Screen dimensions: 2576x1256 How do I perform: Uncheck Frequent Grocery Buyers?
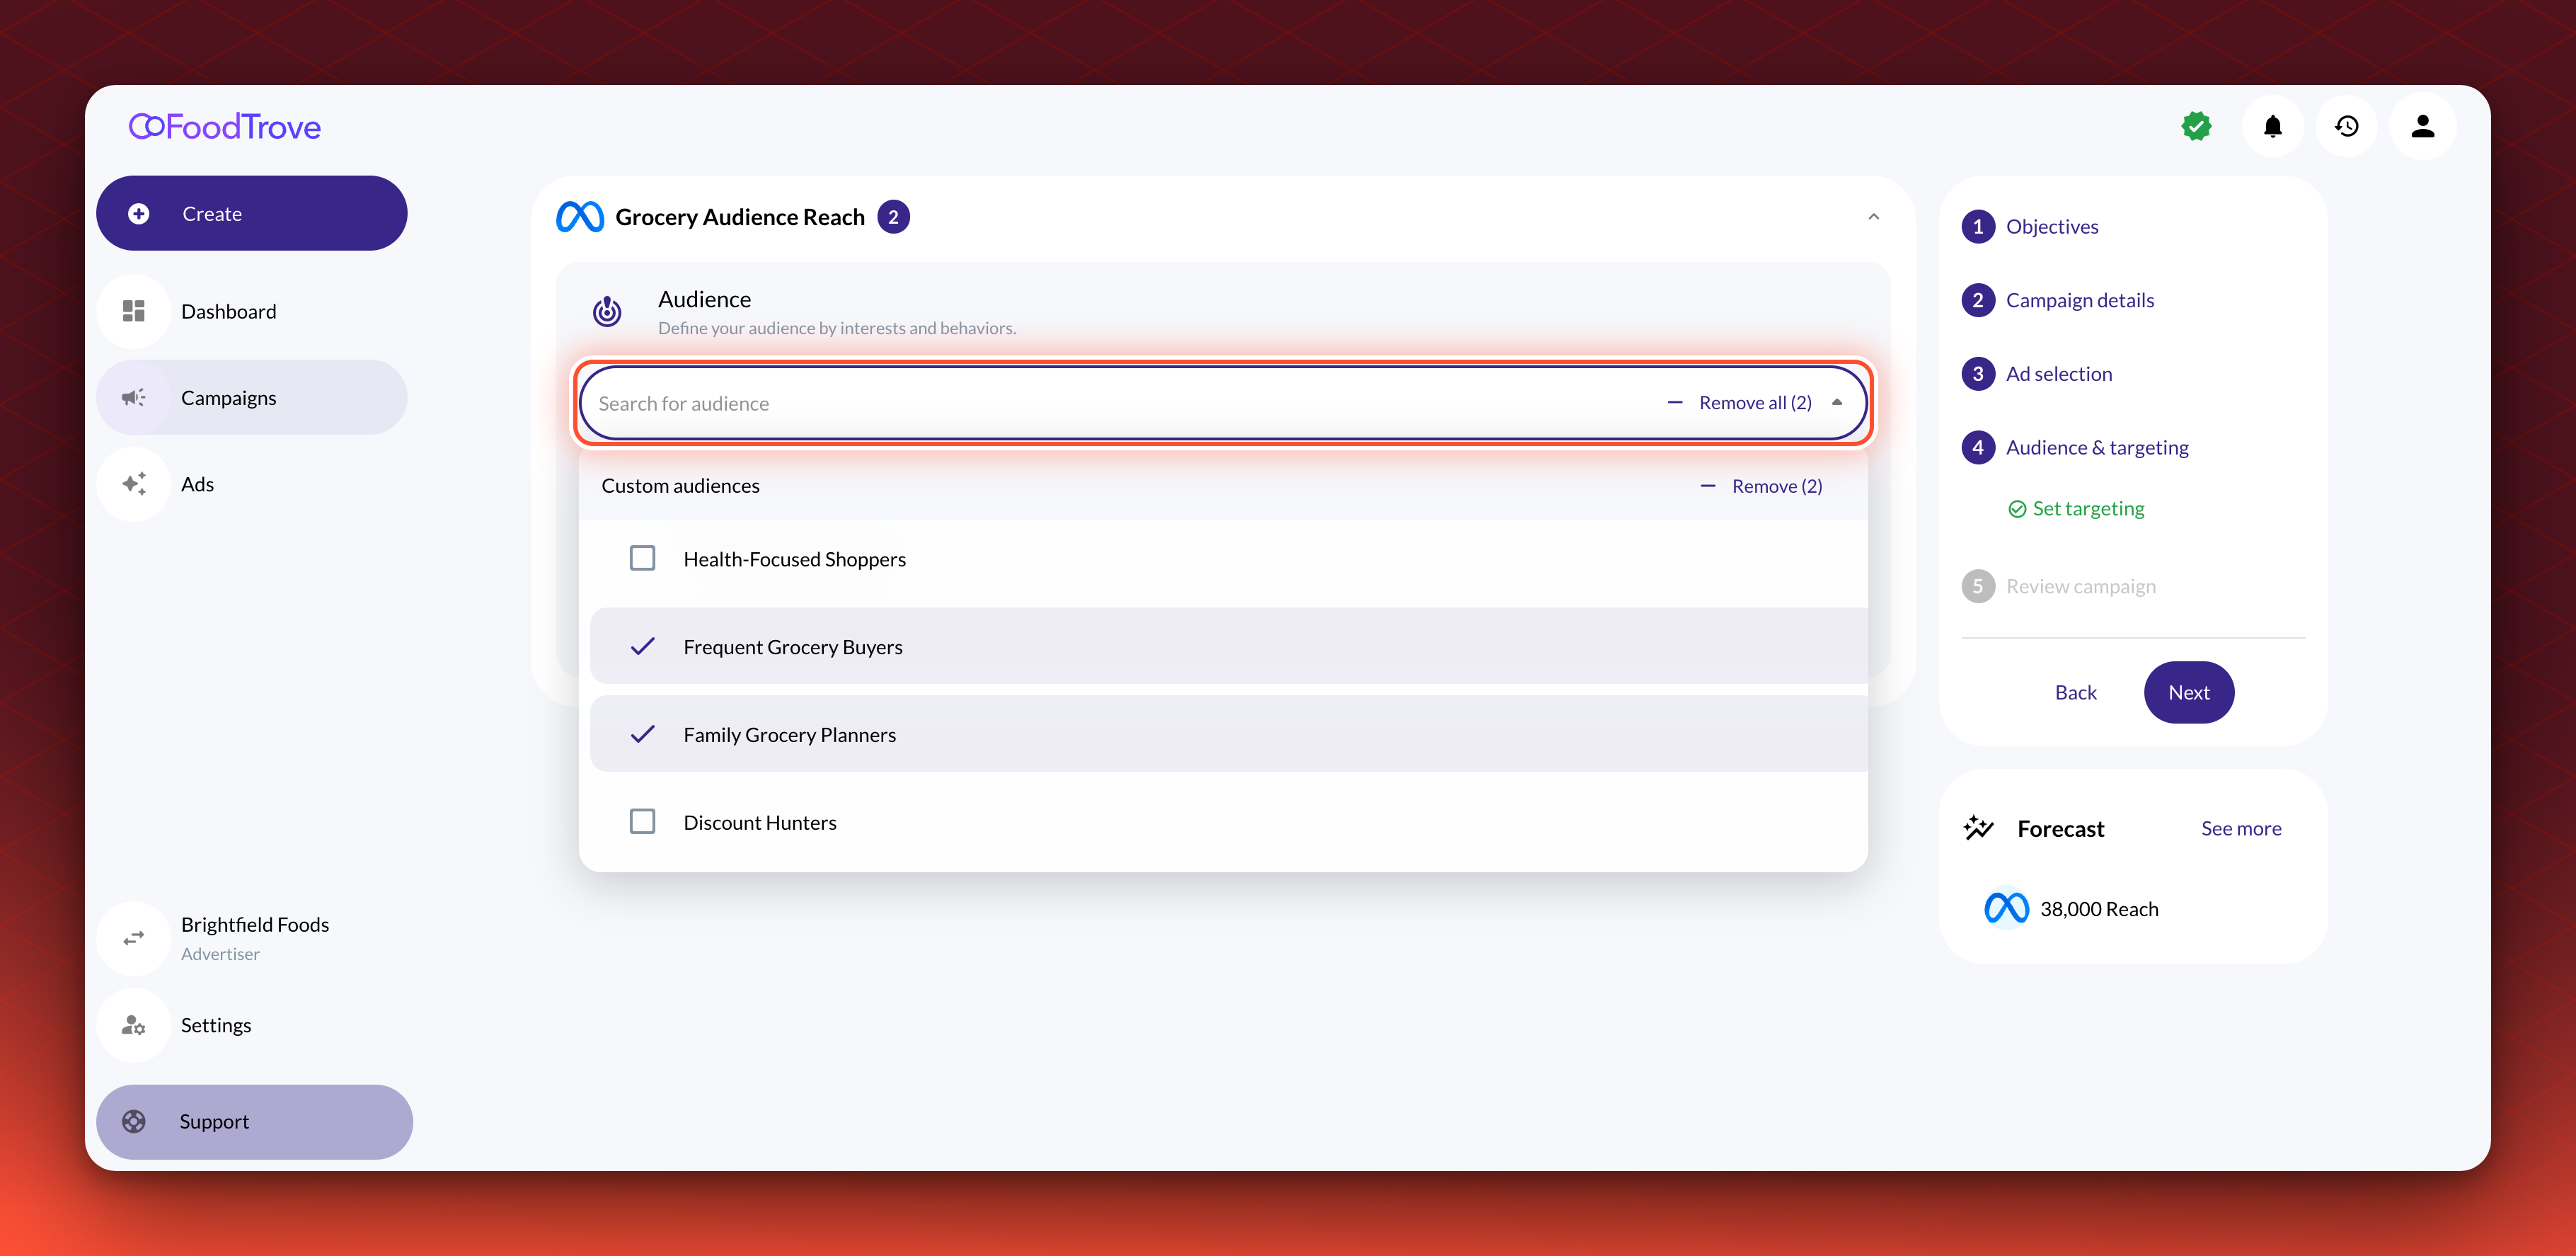point(642,646)
